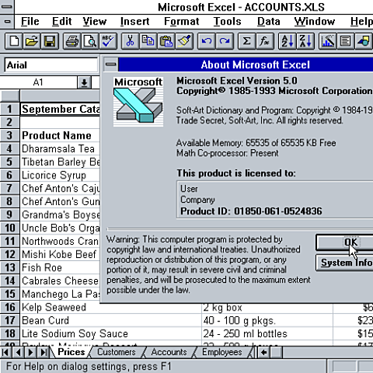This screenshot has width=373, height=373.
Task: Click the Print Preview magnifier icon
Action: point(90,41)
